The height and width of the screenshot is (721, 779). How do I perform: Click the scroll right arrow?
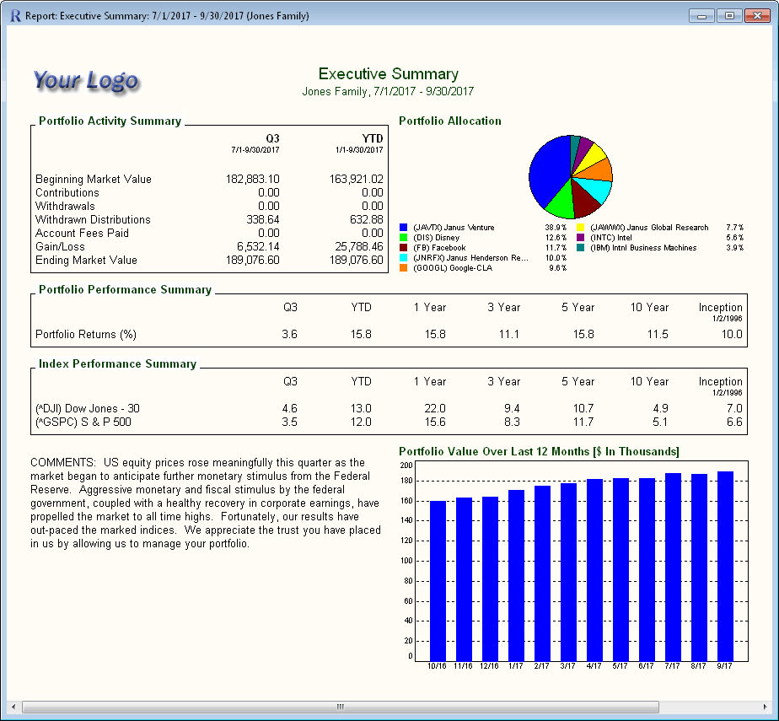[x=766, y=707]
